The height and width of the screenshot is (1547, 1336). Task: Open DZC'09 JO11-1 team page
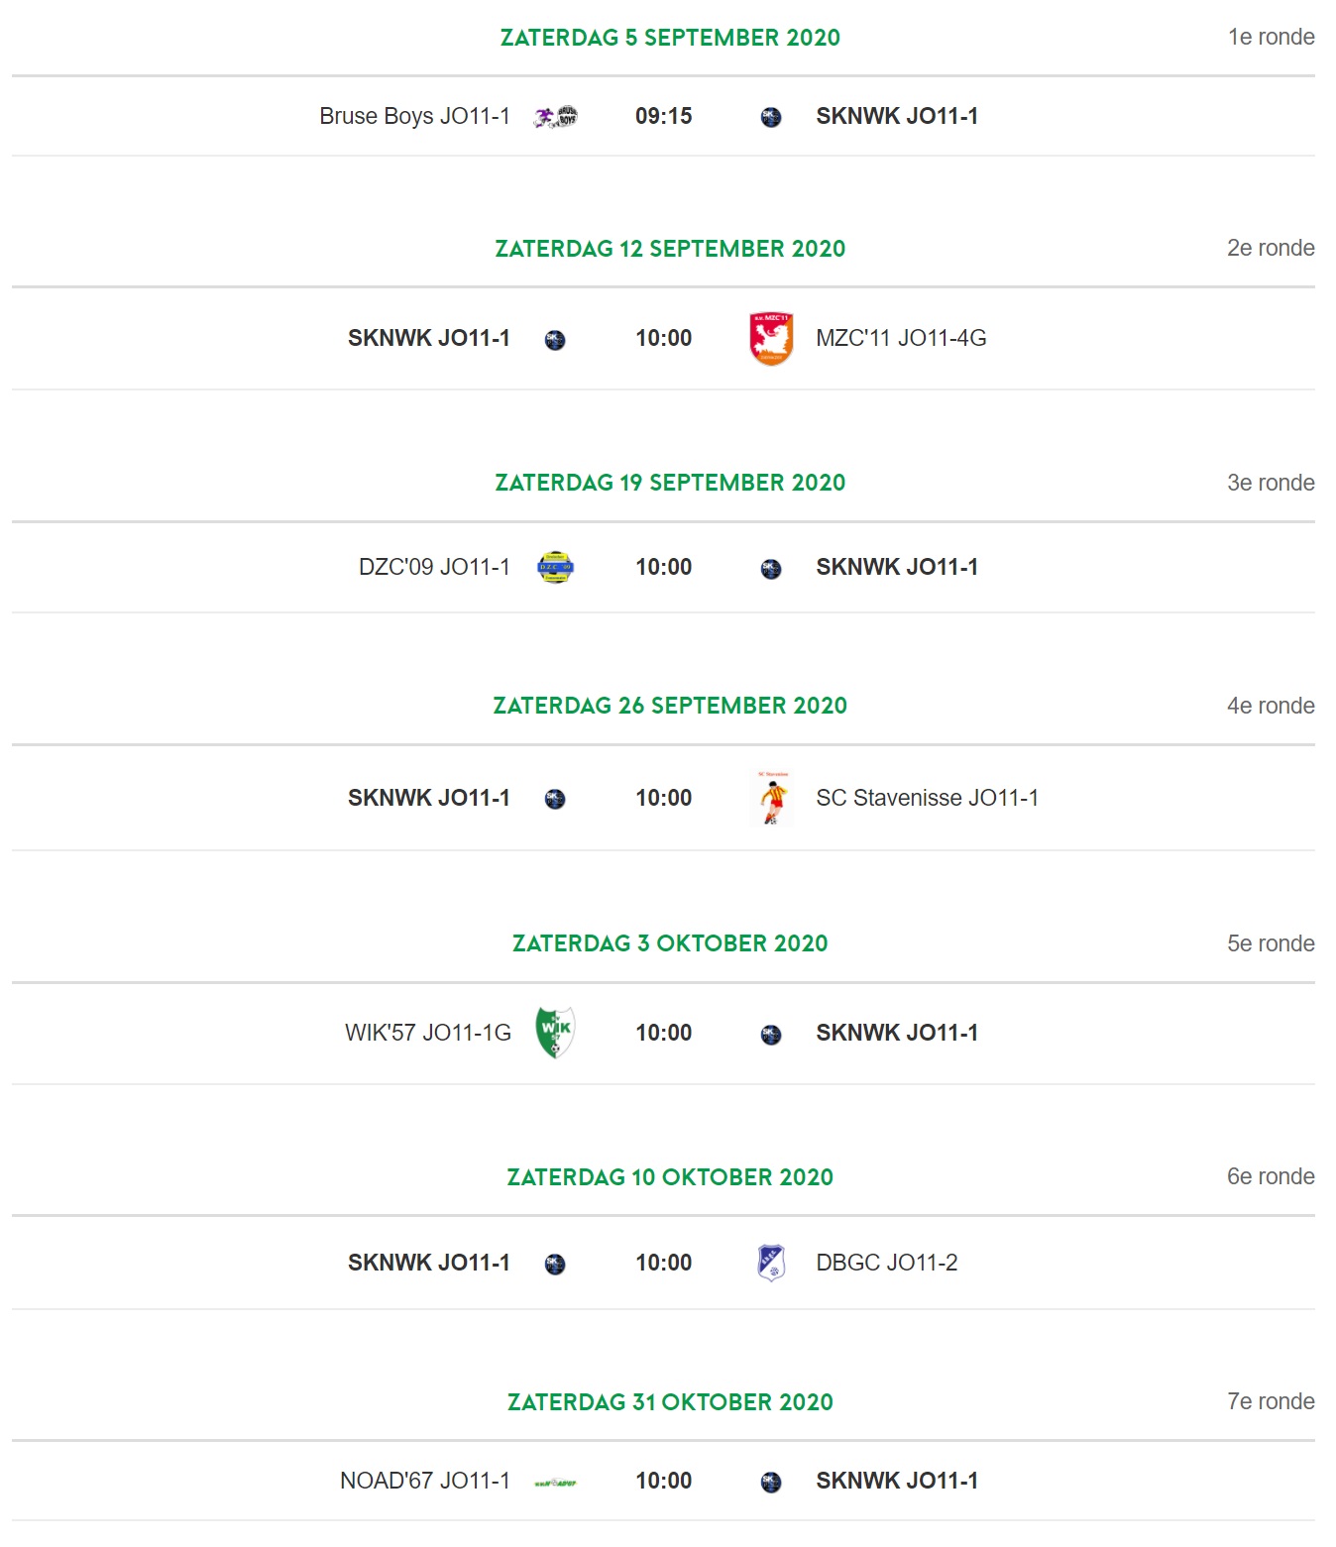coord(434,567)
